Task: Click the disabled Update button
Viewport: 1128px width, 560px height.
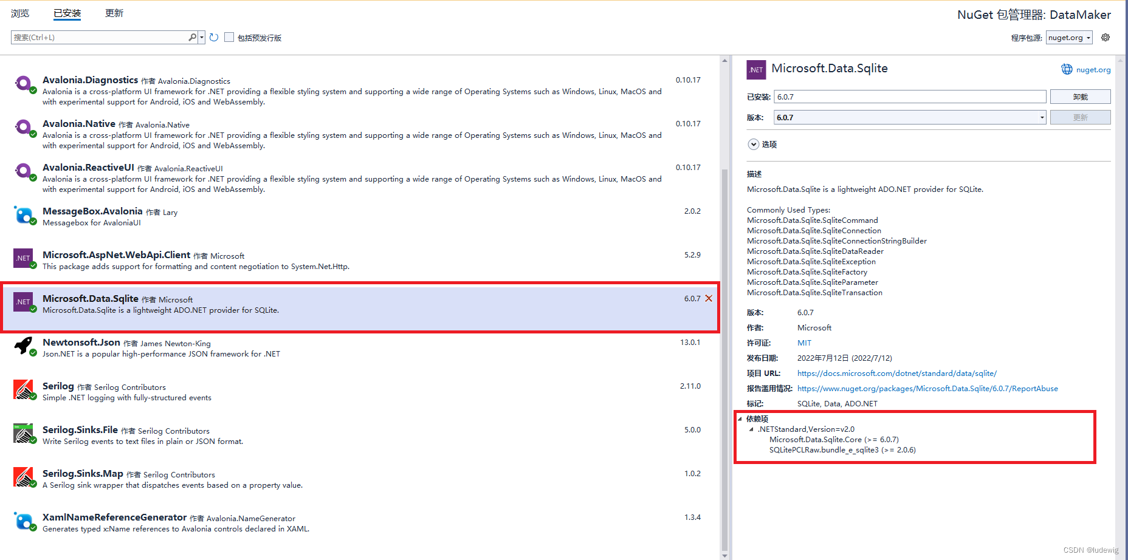Action: coord(1080,117)
